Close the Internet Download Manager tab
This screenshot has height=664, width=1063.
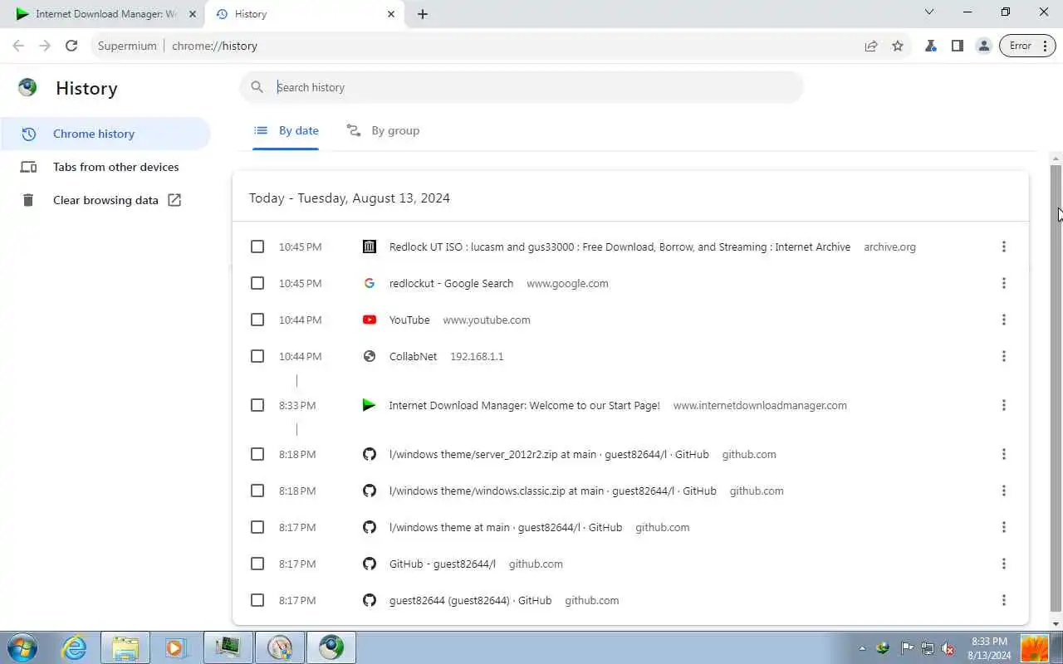point(192,14)
